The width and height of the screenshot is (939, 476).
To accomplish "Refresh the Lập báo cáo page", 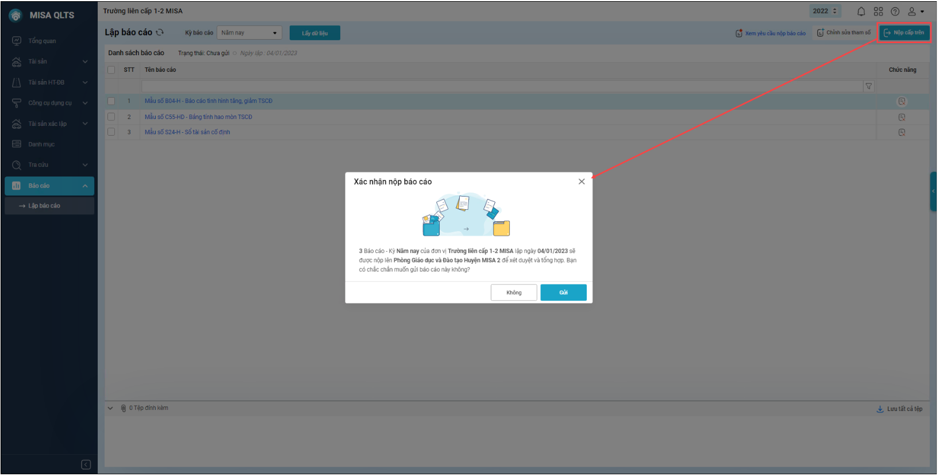I will [x=160, y=32].
